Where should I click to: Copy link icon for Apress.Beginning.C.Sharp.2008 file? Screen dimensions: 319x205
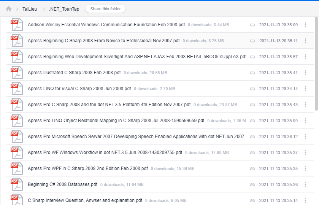252,41
